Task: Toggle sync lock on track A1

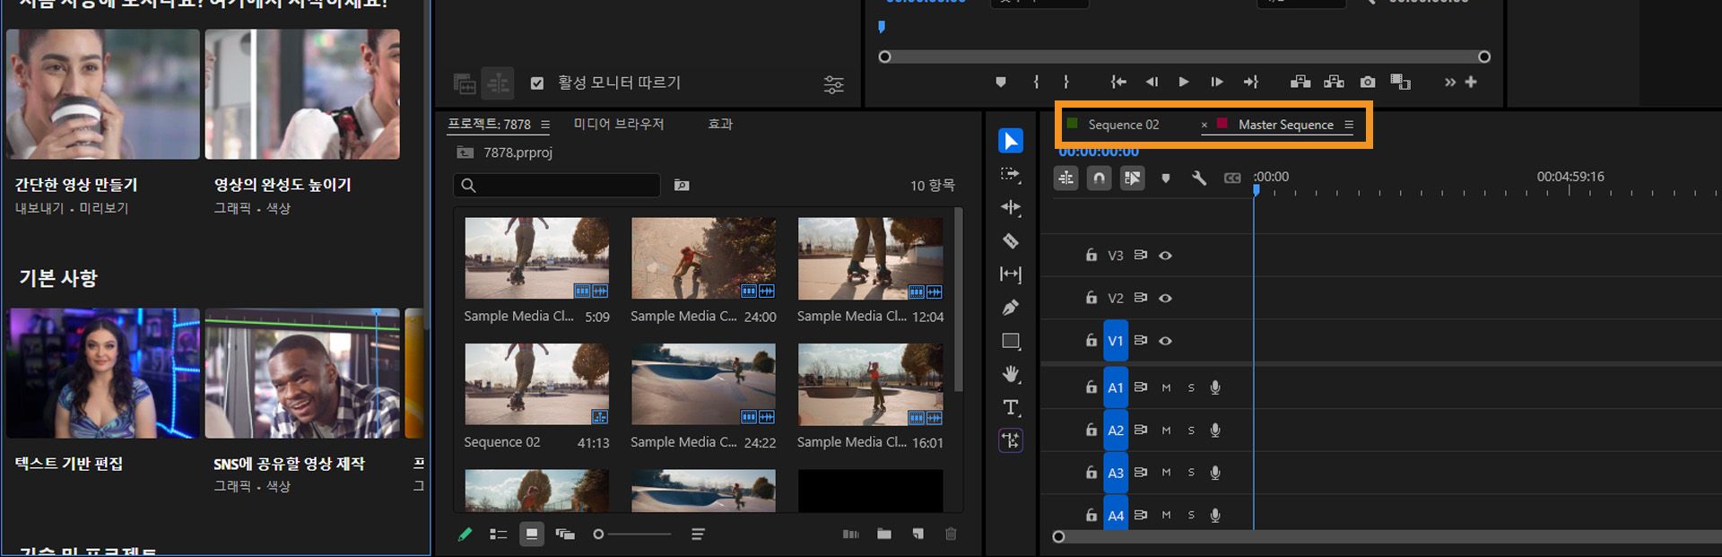Action: 1140,387
